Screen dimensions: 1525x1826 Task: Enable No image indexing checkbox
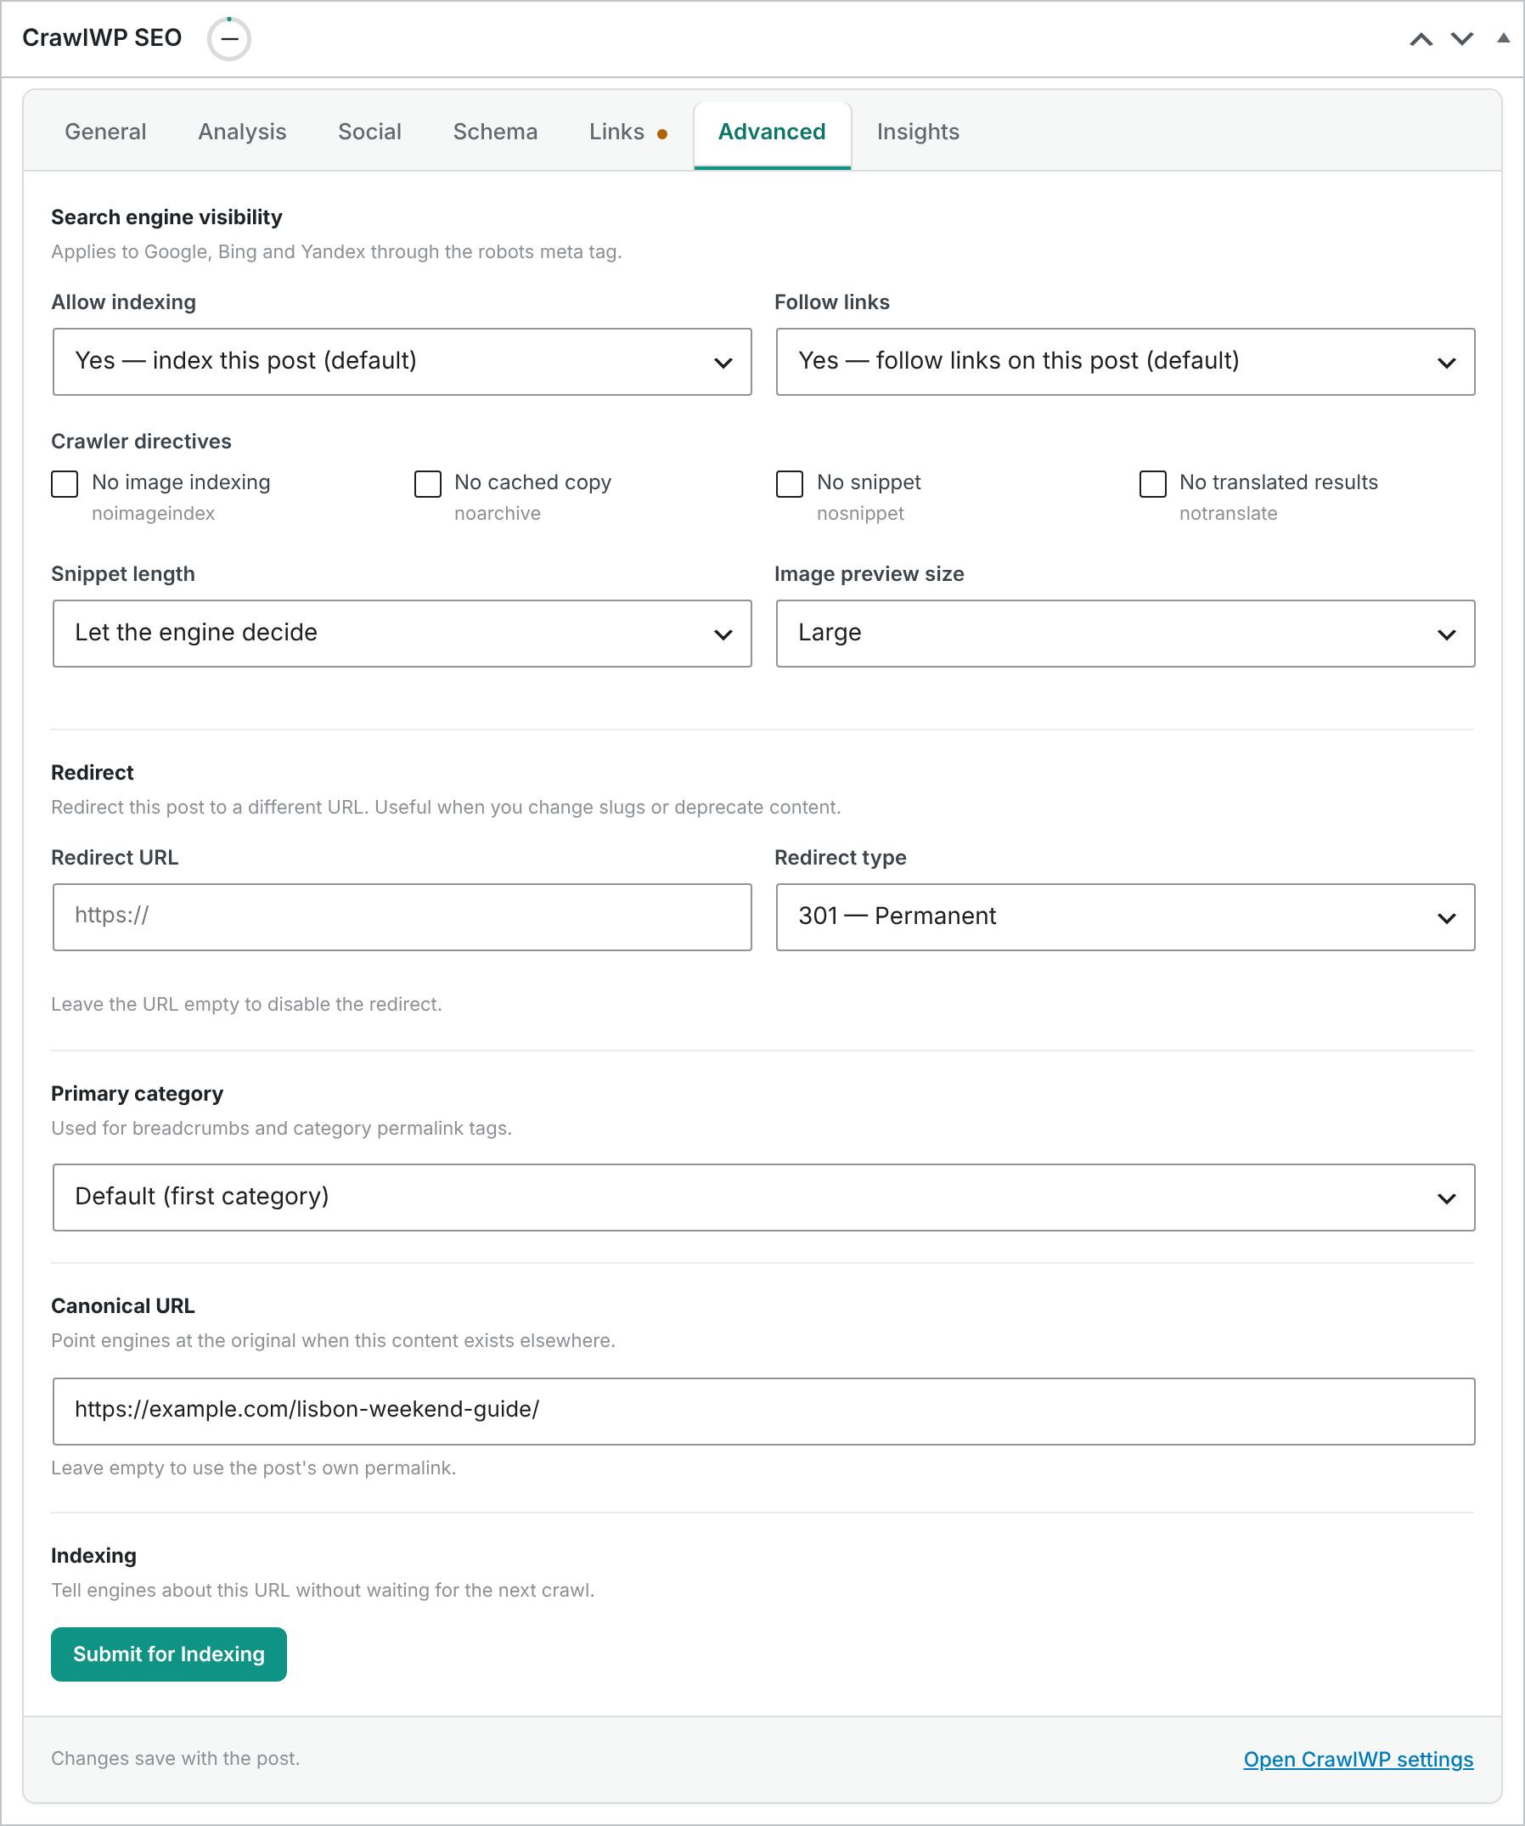click(x=65, y=483)
